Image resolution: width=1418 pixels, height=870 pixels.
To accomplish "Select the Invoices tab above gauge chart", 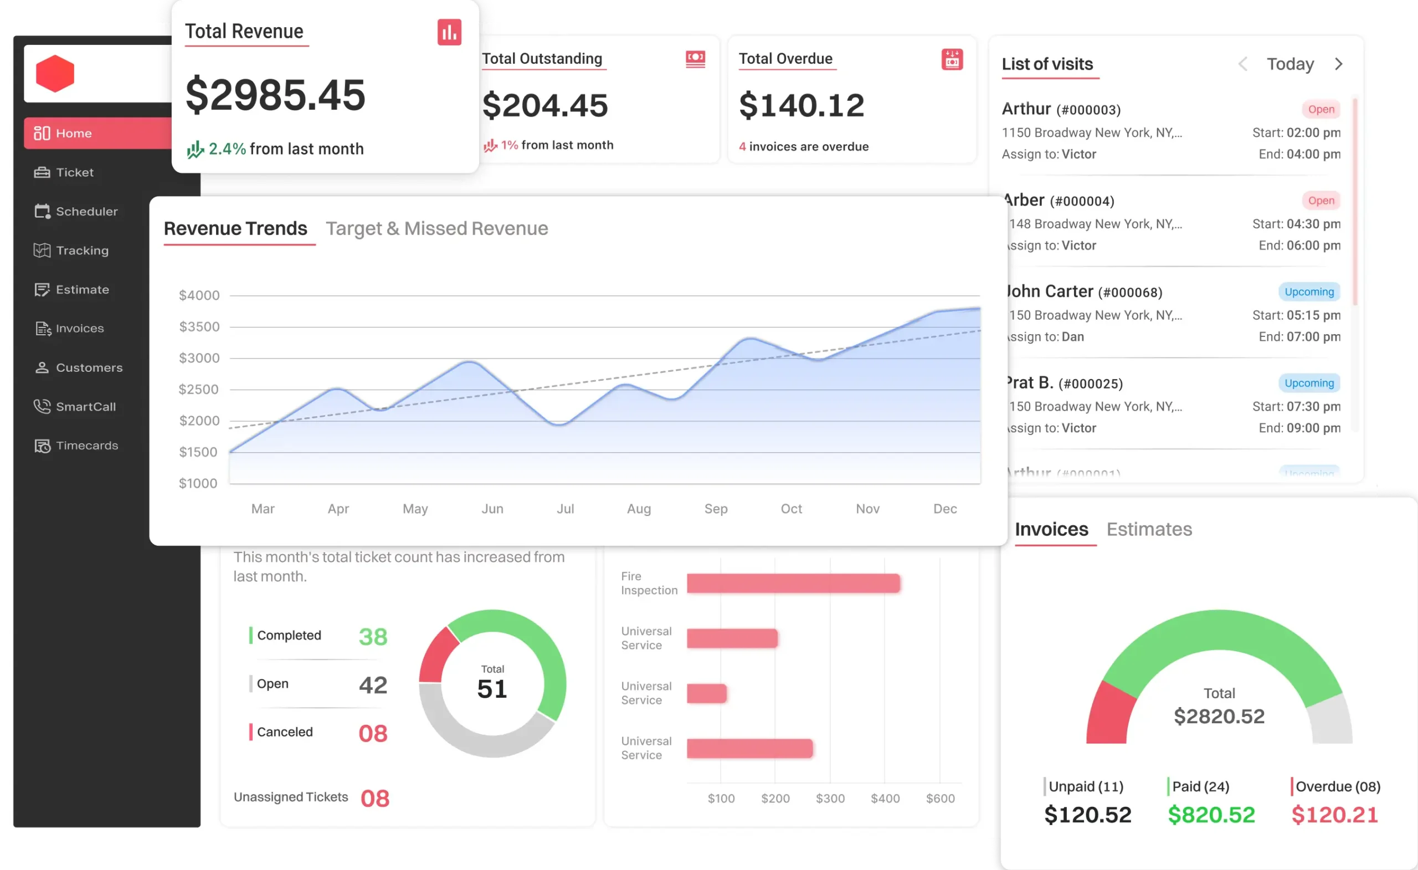I will (x=1051, y=529).
